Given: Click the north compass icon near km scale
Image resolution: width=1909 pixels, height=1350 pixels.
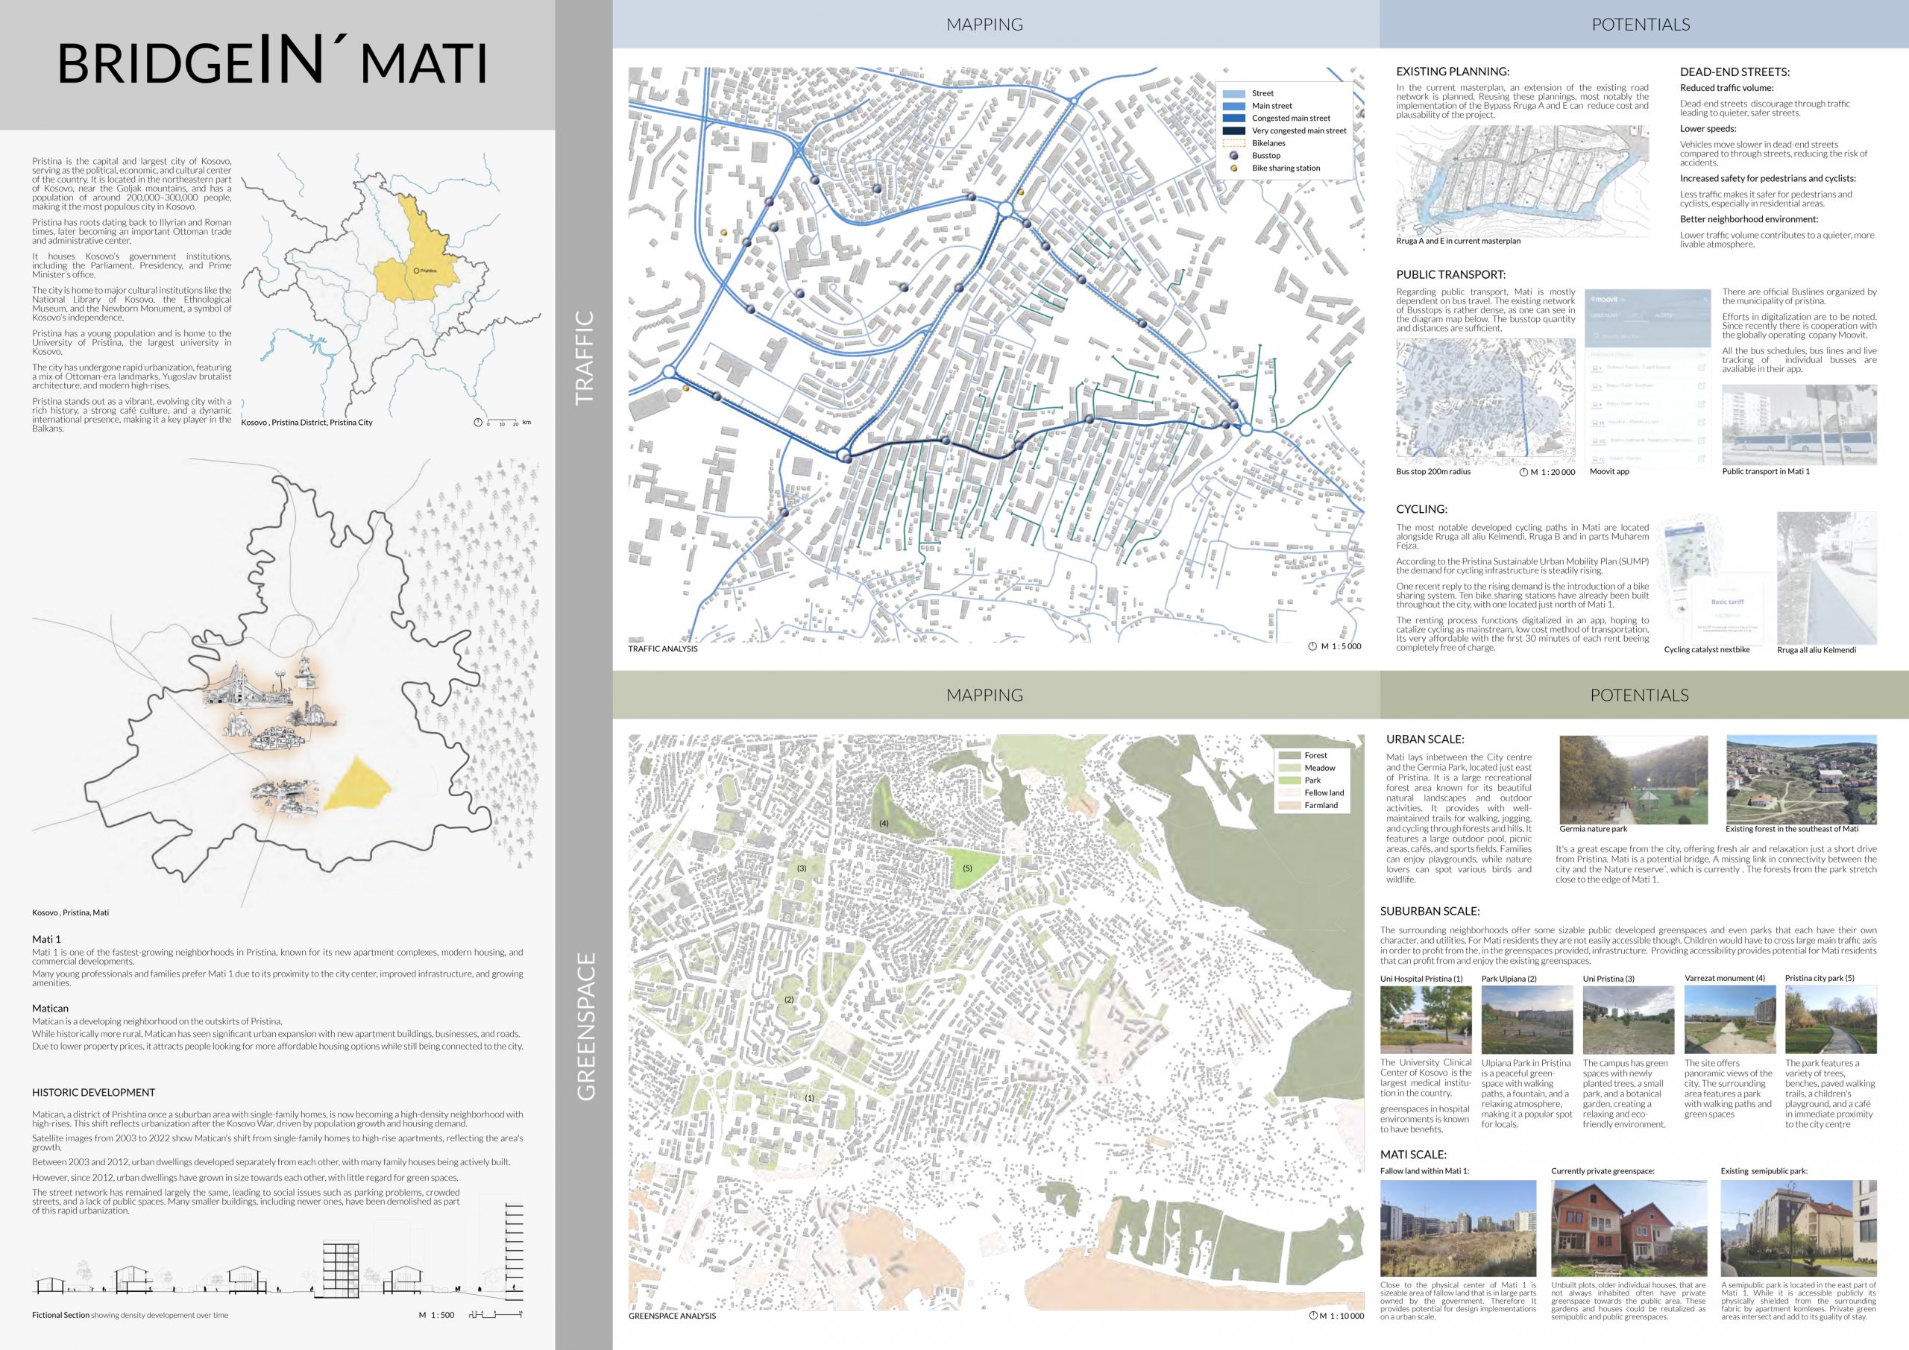Looking at the screenshot, I should [x=477, y=422].
